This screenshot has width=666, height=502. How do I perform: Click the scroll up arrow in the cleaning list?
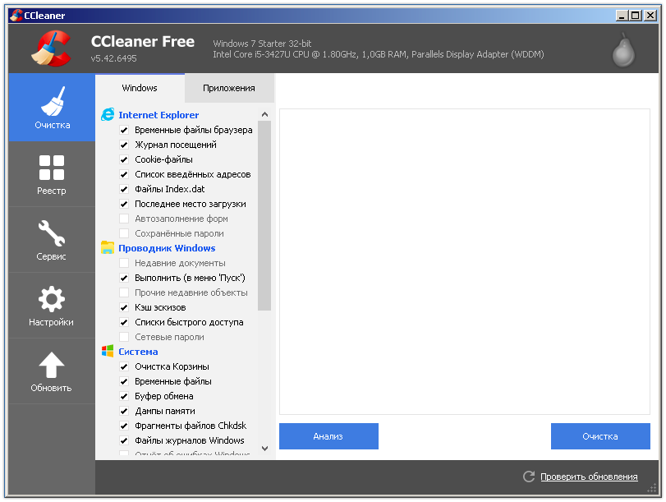264,114
